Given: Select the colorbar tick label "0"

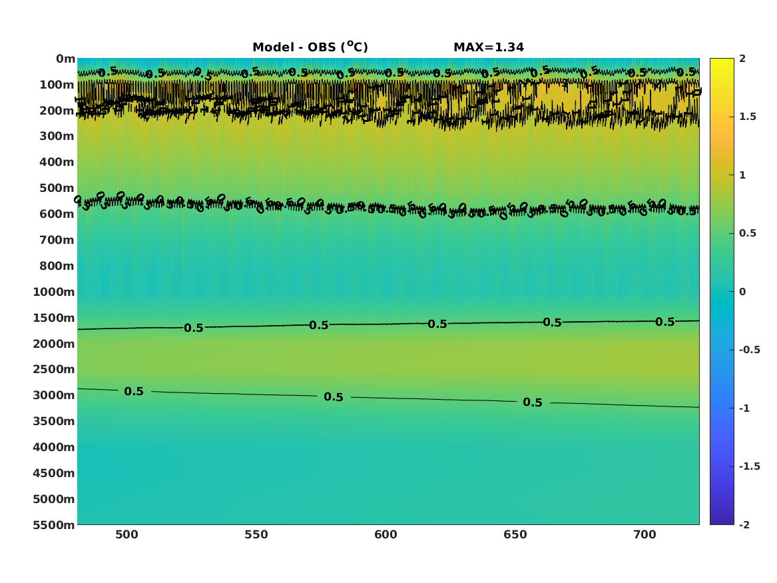Looking at the screenshot, I should pyautogui.click(x=742, y=292).
